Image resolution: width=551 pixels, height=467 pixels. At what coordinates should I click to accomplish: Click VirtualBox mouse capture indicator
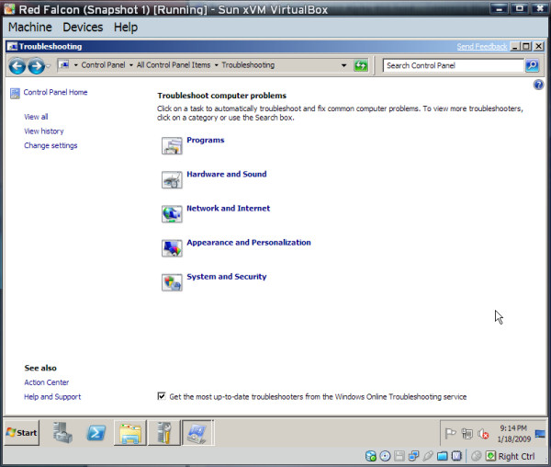tap(477, 456)
